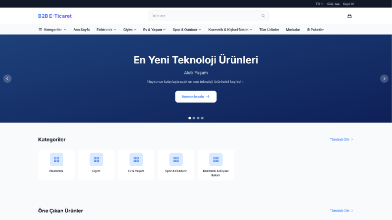Go to next slide with right arrow
The image size is (392, 220).
click(384, 78)
